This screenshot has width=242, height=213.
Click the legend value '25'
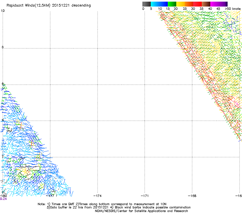[185, 9]
